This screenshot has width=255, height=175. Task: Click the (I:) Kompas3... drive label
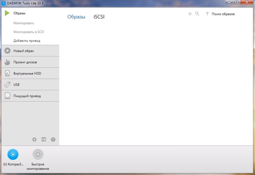coord(14,164)
